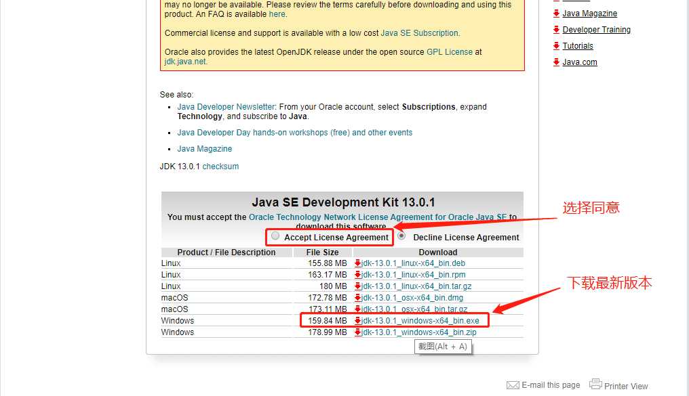The height and width of the screenshot is (396, 689).
Task: Visit the jdk.java.net link
Action: click(x=185, y=62)
